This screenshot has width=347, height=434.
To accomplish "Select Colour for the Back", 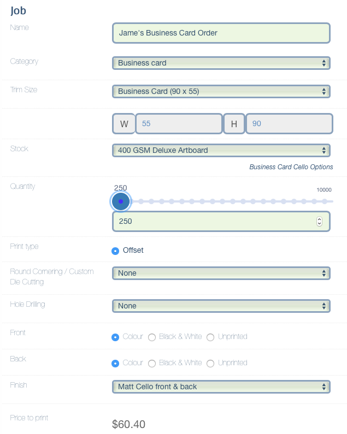I will coord(115,363).
